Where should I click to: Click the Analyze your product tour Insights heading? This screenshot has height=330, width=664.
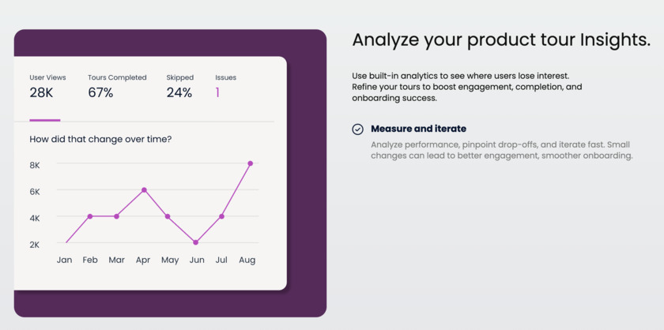[501, 40]
